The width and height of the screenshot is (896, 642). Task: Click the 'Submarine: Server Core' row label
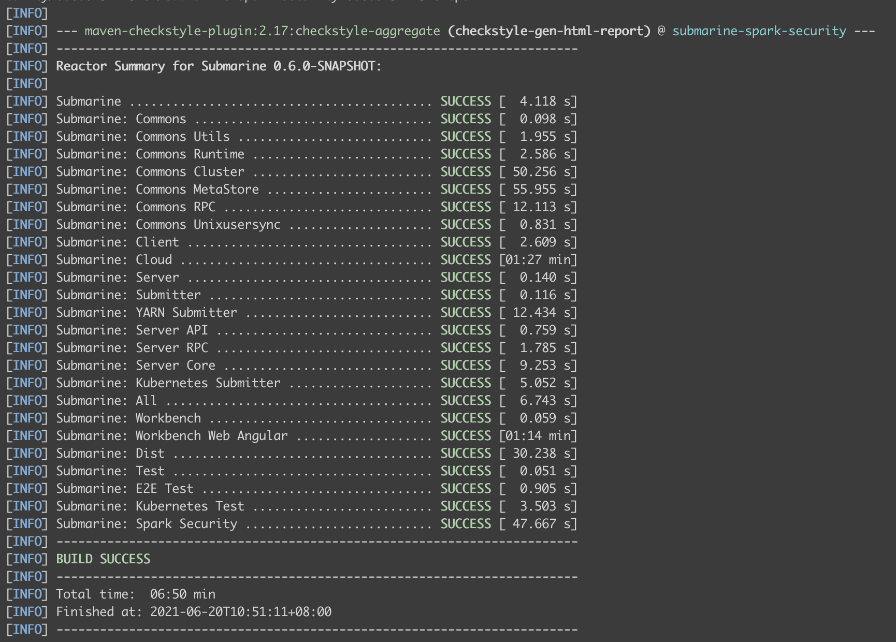click(136, 366)
